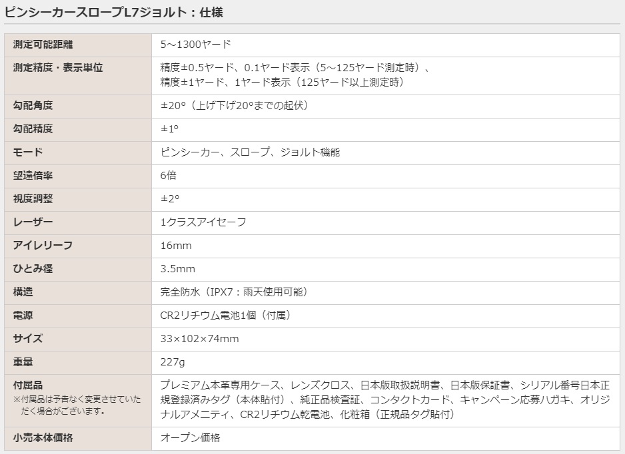Select the ひとみ径 label
The image size is (625, 454).
(33, 268)
